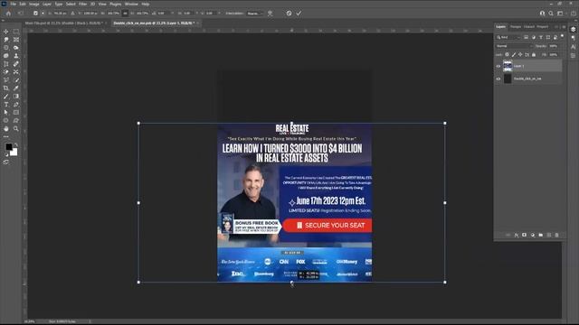This screenshot has width=579, height=325.
Task: Open the Edit Toolbar three-dots menu
Action: [6, 136]
